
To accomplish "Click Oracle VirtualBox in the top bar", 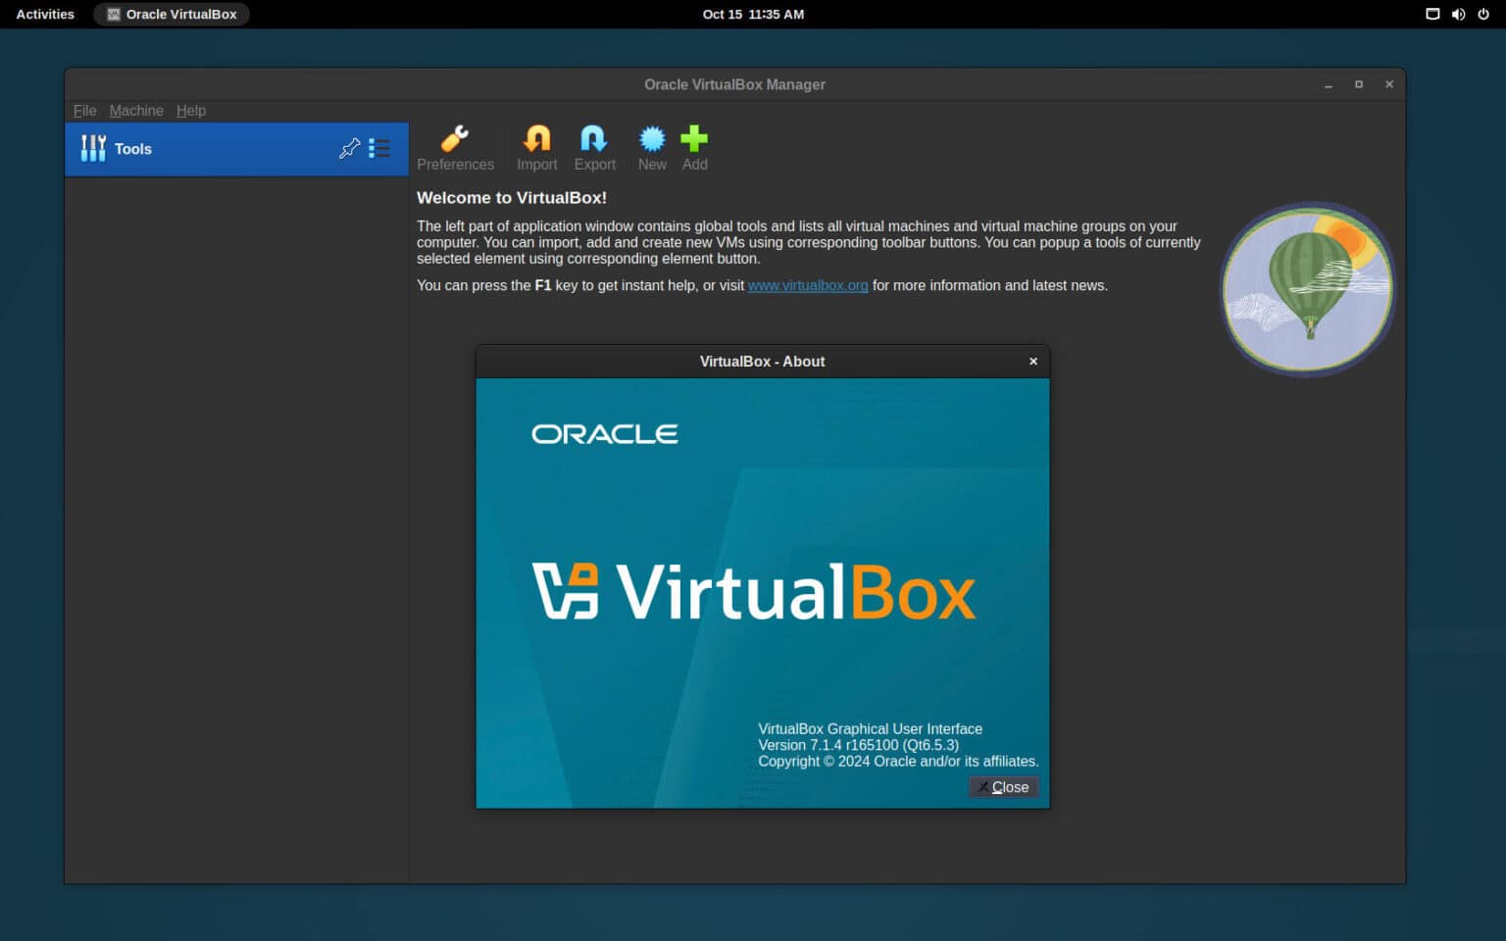I will 172,14.
